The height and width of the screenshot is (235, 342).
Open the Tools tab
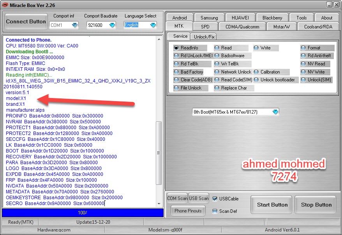(301, 18)
